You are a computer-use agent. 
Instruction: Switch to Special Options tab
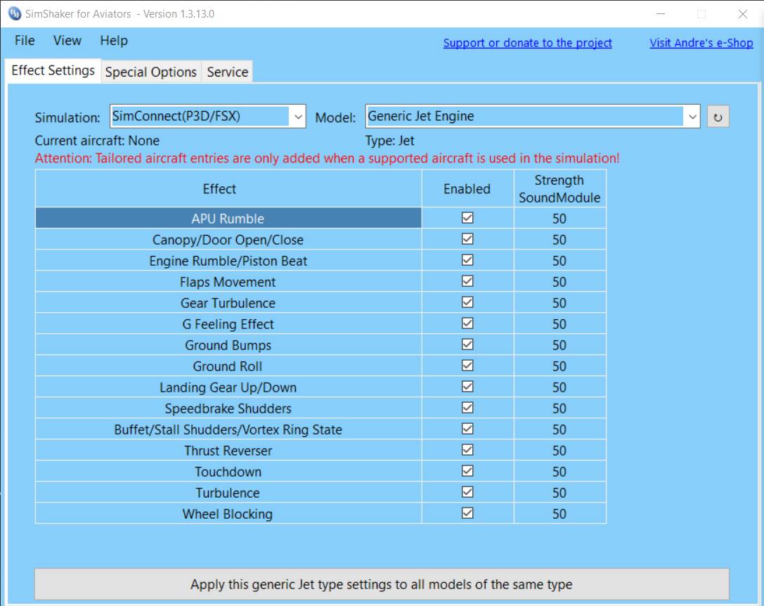151,72
